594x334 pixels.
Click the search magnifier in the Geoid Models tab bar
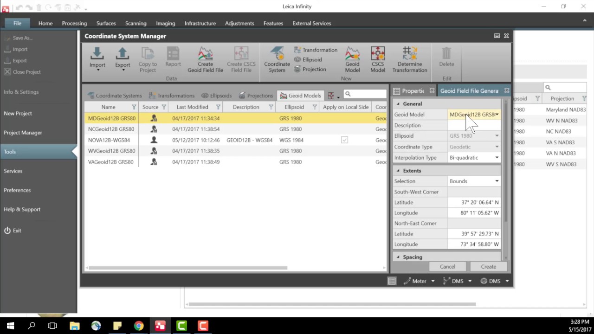click(348, 95)
